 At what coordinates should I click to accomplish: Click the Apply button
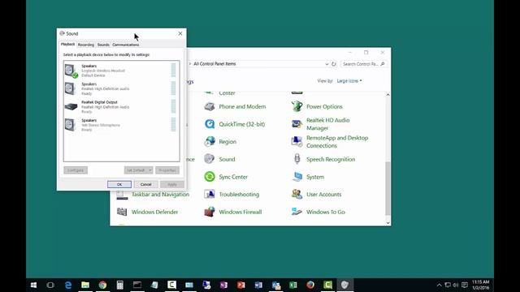pos(172,184)
